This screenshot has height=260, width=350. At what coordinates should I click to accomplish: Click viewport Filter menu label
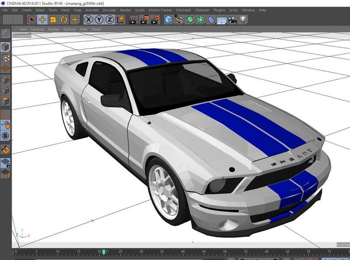tap(84, 29)
